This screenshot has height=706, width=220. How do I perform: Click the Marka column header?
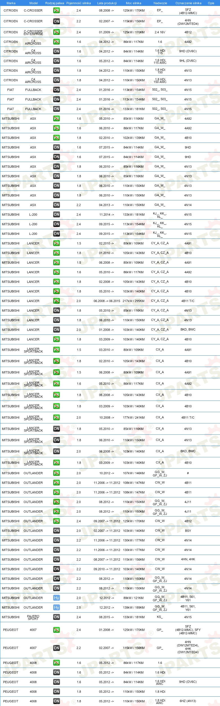point(11,3)
